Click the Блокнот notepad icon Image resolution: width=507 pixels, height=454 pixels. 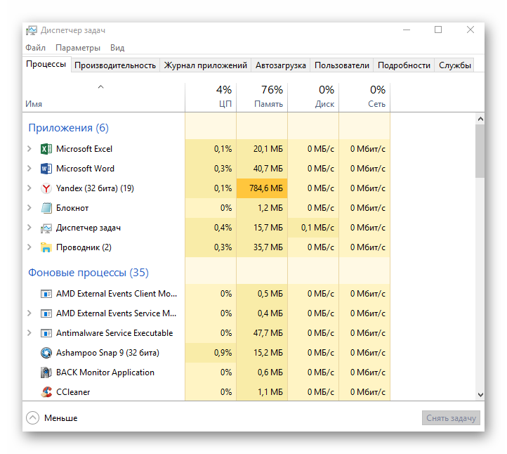(x=46, y=208)
